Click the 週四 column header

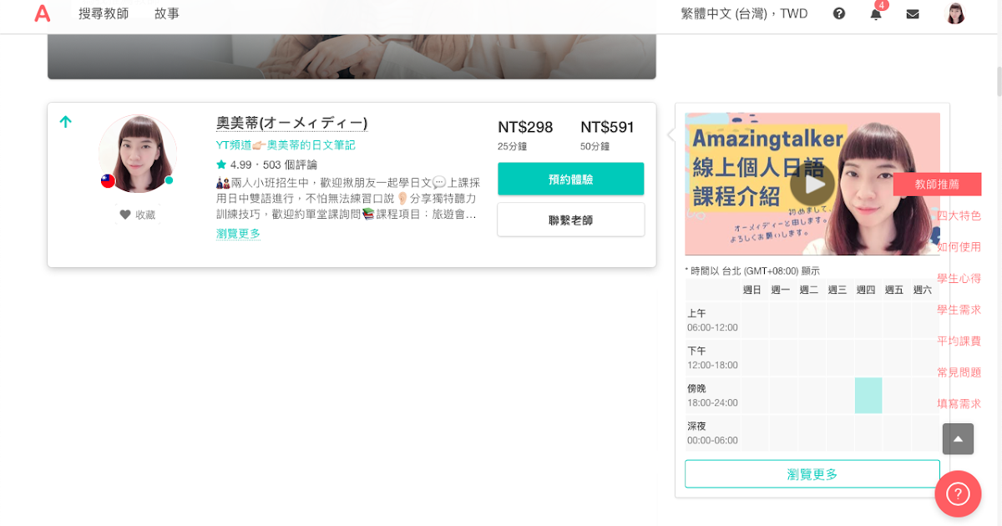[866, 290]
